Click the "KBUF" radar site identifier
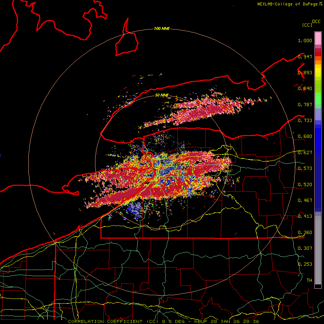This screenshot has height=324, width=324. click(201, 321)
